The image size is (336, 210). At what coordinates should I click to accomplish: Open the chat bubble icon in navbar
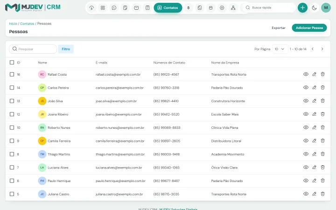pos(114,8)
